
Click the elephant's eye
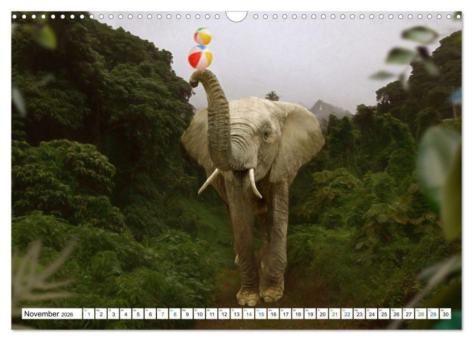click(266, 134)
